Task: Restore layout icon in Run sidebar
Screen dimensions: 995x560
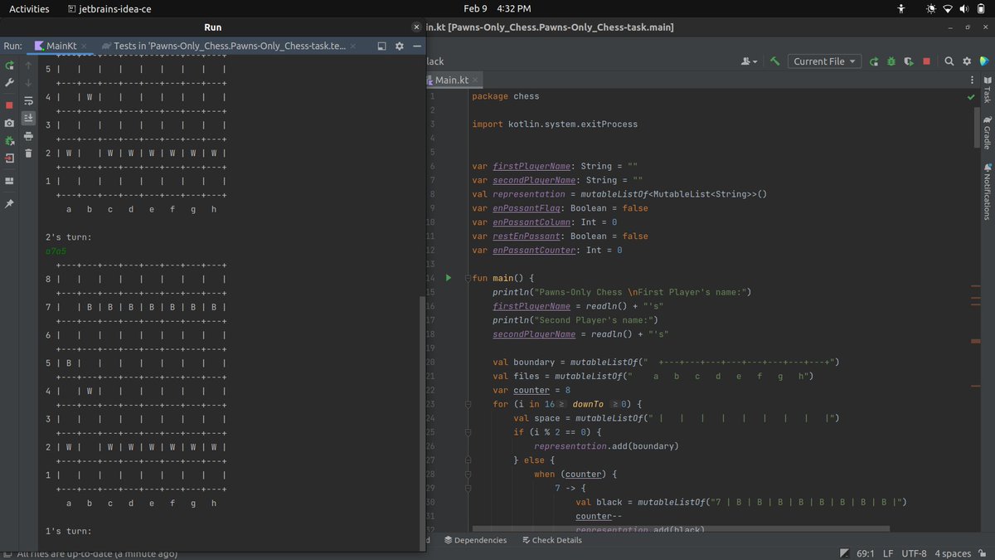Action: (9, 180)
